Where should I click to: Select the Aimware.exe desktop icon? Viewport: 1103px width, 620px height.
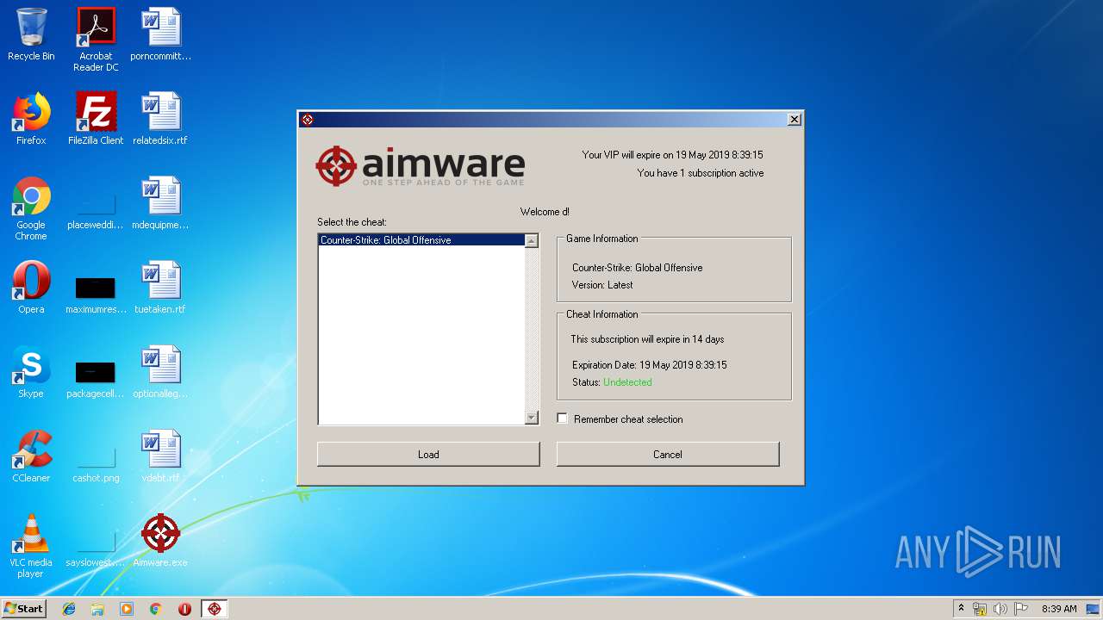[x=161, y=541]
